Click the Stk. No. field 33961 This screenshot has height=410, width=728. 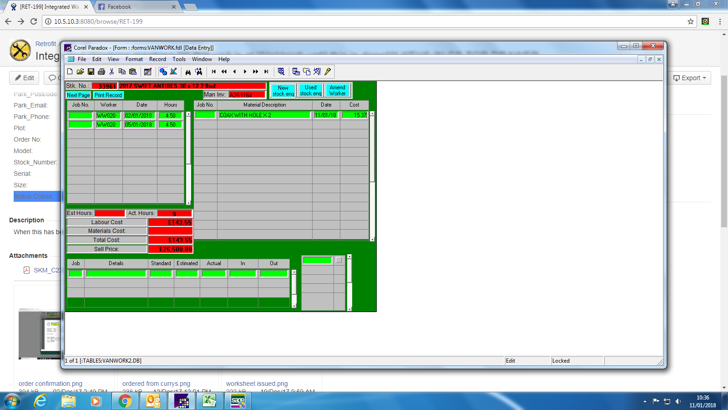click(105, 86)
